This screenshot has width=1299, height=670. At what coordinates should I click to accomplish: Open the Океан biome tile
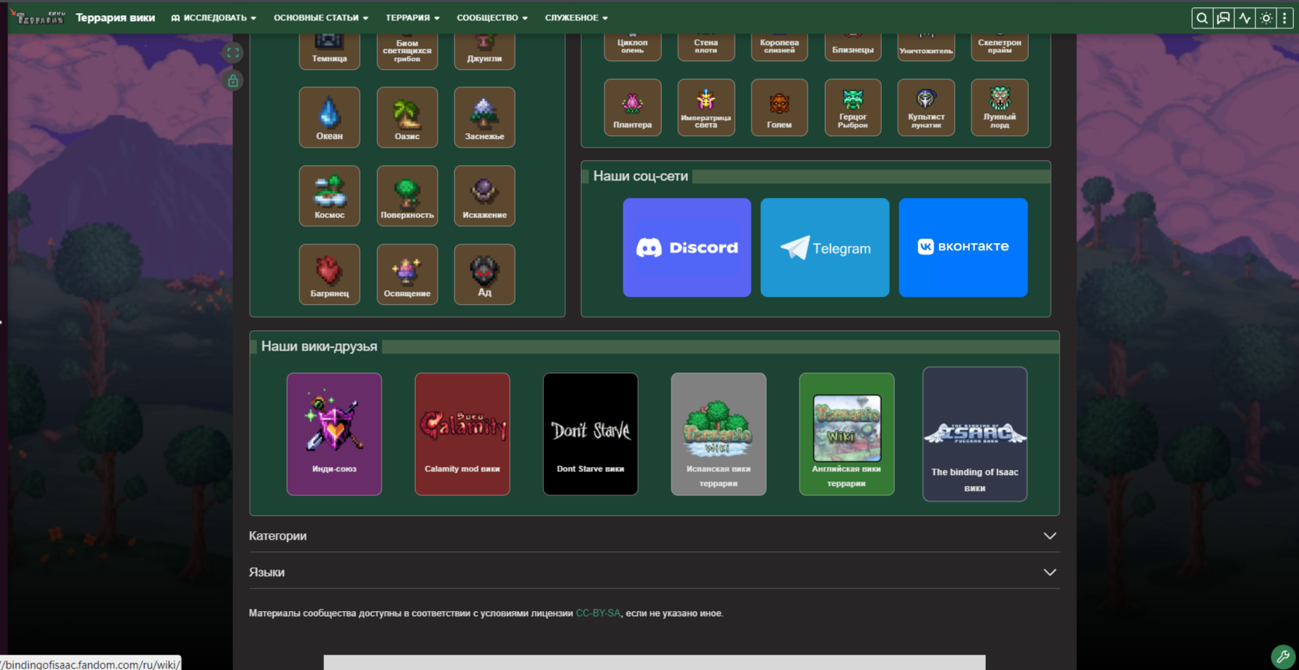[329, 117]
